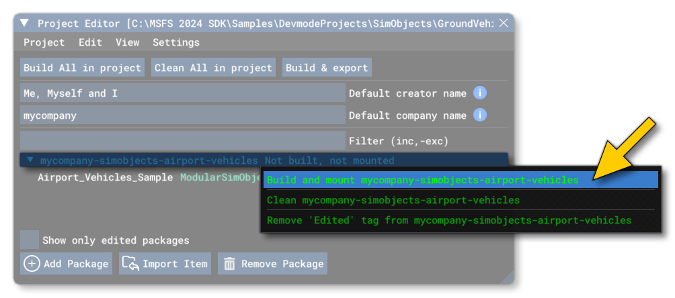Collapse the Project Editor window triangle
Image resolution: width=675 pixels, height=298 pixels.
click(25, 23)
